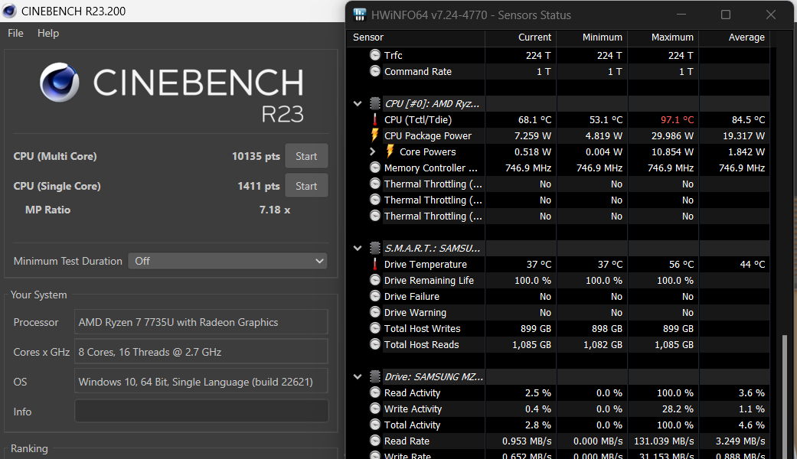The width and height of the screenshot is (797, 459).
Task: Click the 746.9 MHz current memory controller value
Action: pos(528,168)
